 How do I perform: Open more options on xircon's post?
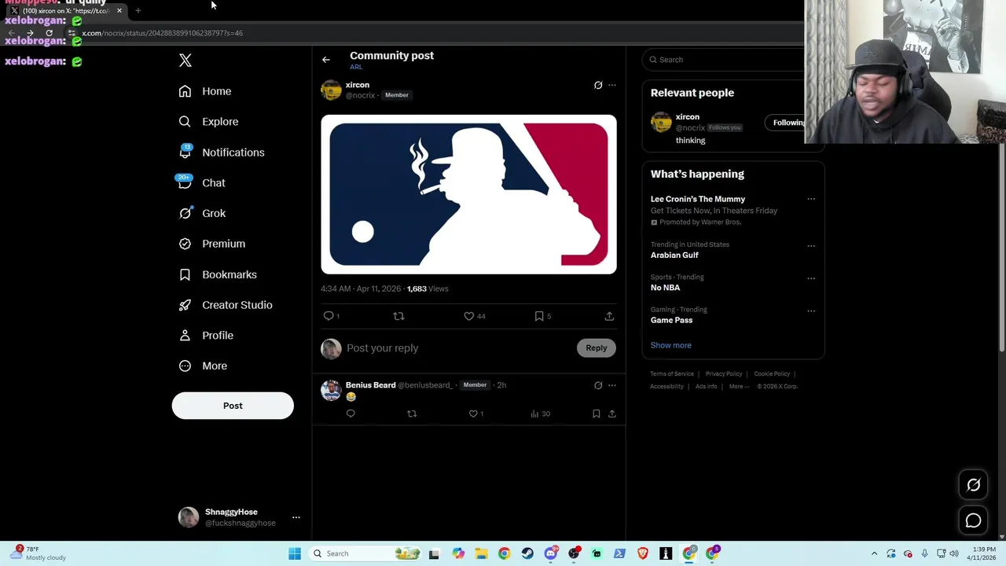(x=612, y=85)
